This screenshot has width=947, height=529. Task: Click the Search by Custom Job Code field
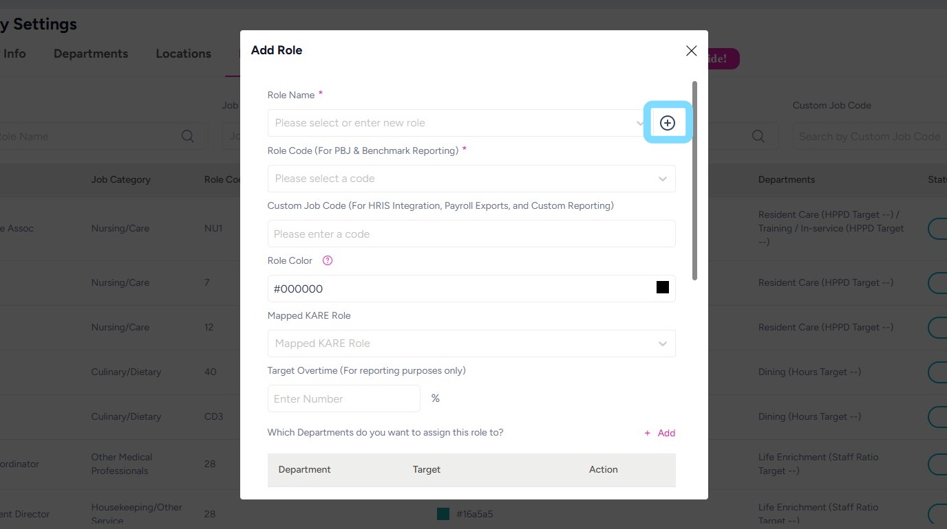[869, 136]
